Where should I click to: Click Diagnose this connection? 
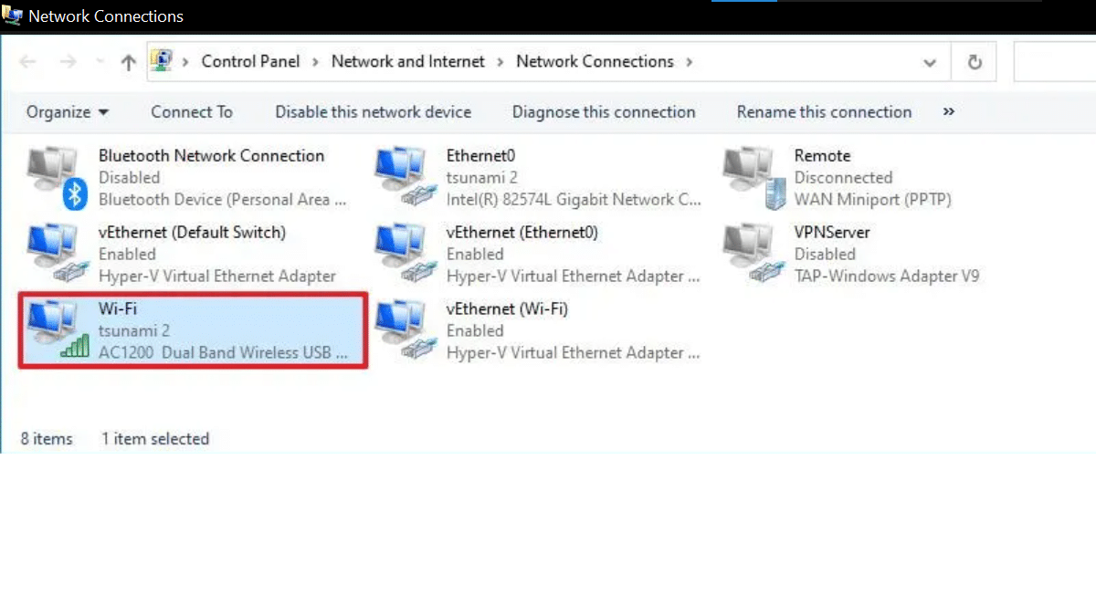[x=604, y=112]
